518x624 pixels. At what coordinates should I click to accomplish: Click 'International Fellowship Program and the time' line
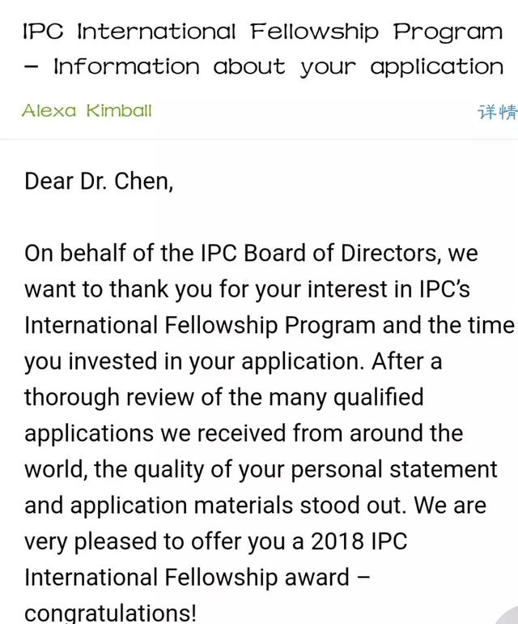(270, 326)
